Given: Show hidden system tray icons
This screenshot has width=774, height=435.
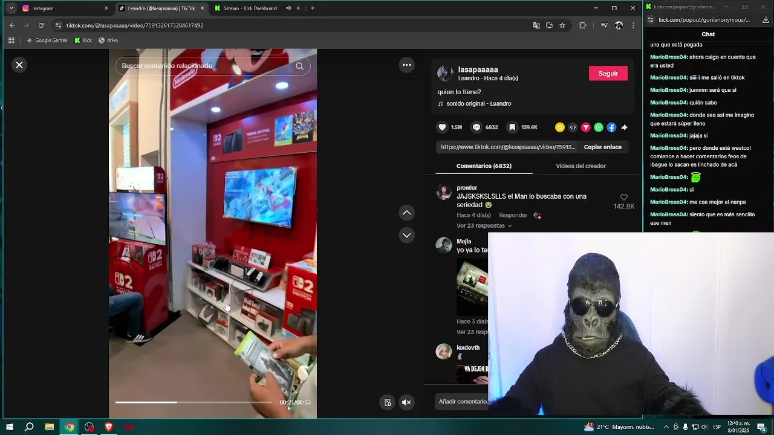Looking at the screenshot, I should pos(666,427).
